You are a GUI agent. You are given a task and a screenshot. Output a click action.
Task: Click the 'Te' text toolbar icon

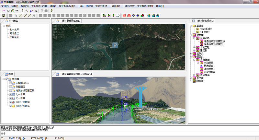coord(36,11)
